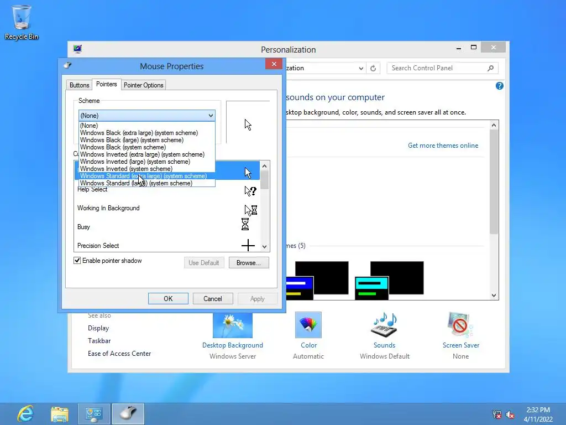Click themes list scroll down arrow

494,296
